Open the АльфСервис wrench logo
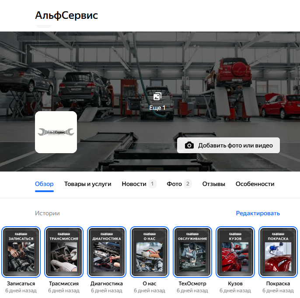Screen dimensions: 300x298 56,132
